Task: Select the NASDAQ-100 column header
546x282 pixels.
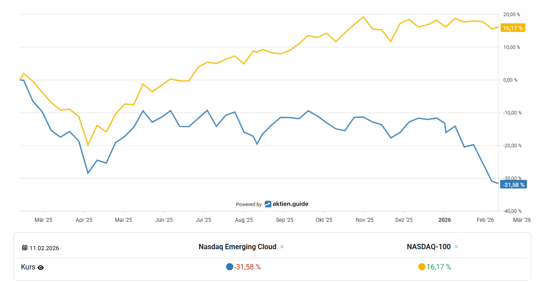Action: (x=428, y=247)
